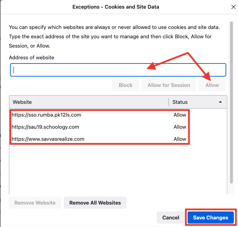Click the Allow status for www.savvasrealize.com
This screenshot has height=227, width=238.
tap(180, 139)
